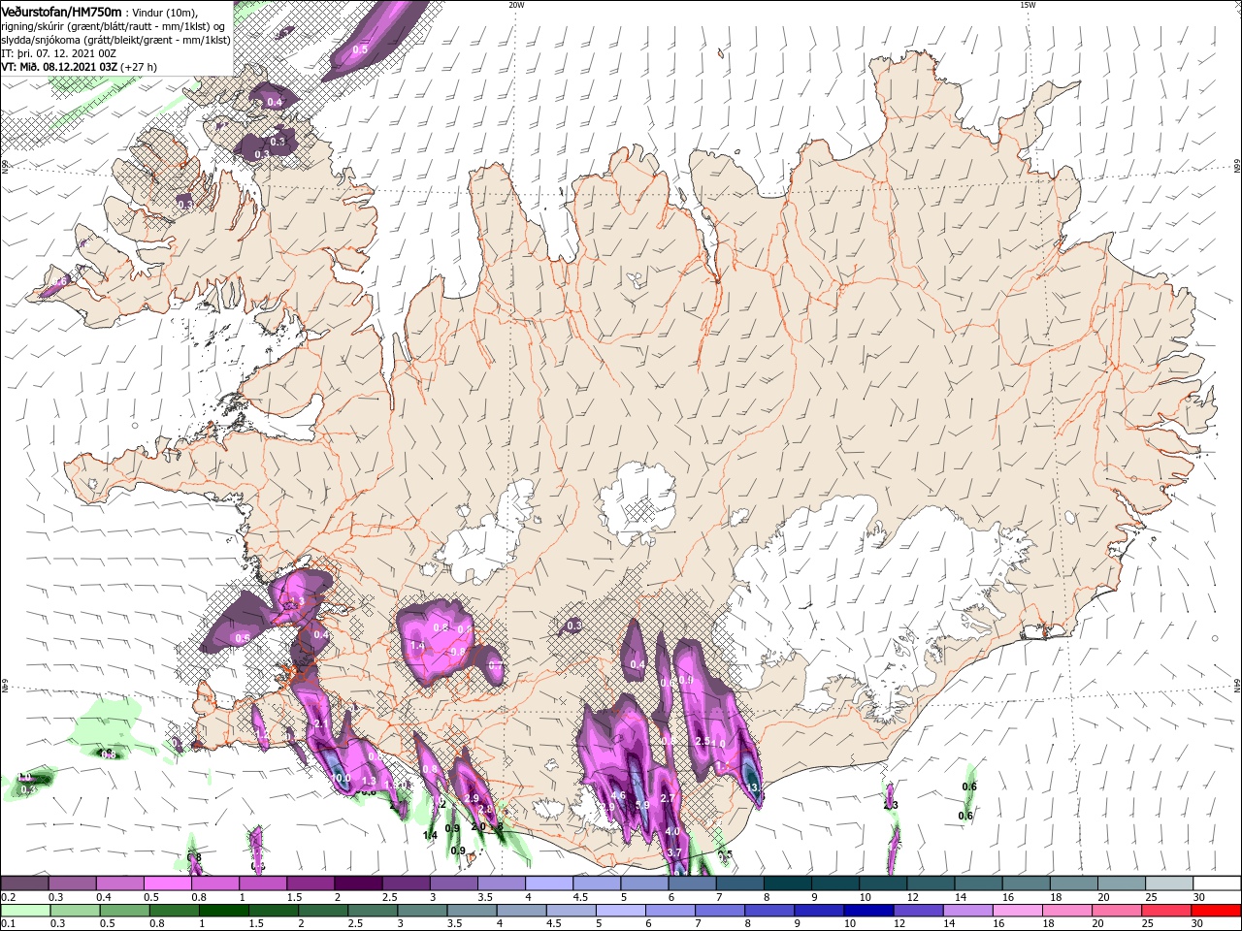
Task: Select the 2 dark purple swatch, upper legend
Action: 357,883
